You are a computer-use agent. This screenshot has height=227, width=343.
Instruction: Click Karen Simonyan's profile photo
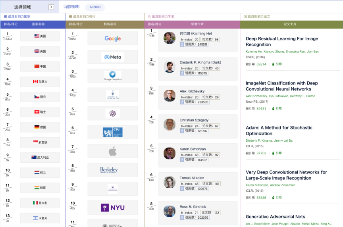click(x=170, y=153)
